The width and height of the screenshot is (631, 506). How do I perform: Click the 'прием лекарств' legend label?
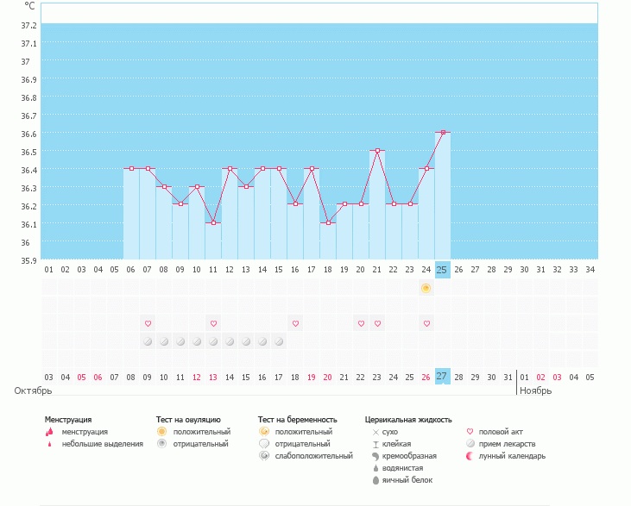pyautogui.click(x=507, y=444)
